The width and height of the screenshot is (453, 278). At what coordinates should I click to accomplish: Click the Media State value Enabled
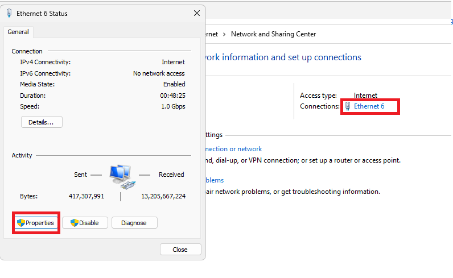pyautogui.click(x=174, y=84)
